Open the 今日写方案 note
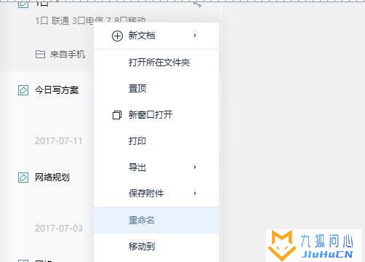Screen dimensions: 365x262 point(57,90)
